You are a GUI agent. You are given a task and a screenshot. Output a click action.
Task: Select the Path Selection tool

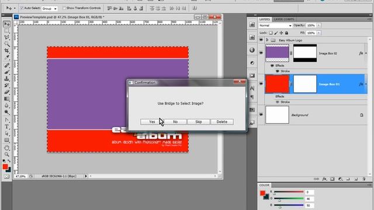[6, 134]
